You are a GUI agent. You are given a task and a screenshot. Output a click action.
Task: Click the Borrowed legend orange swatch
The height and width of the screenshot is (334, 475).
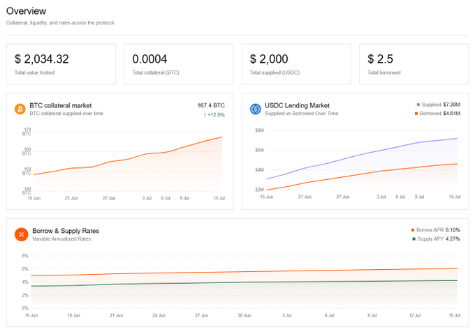[x=416, y=114]
